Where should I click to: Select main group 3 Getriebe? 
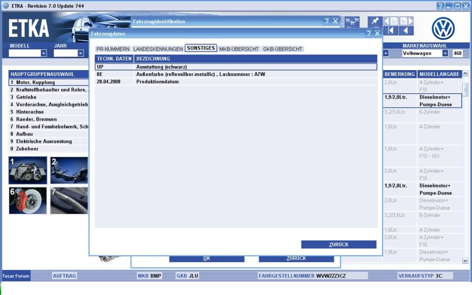click(x=49, y=97)
